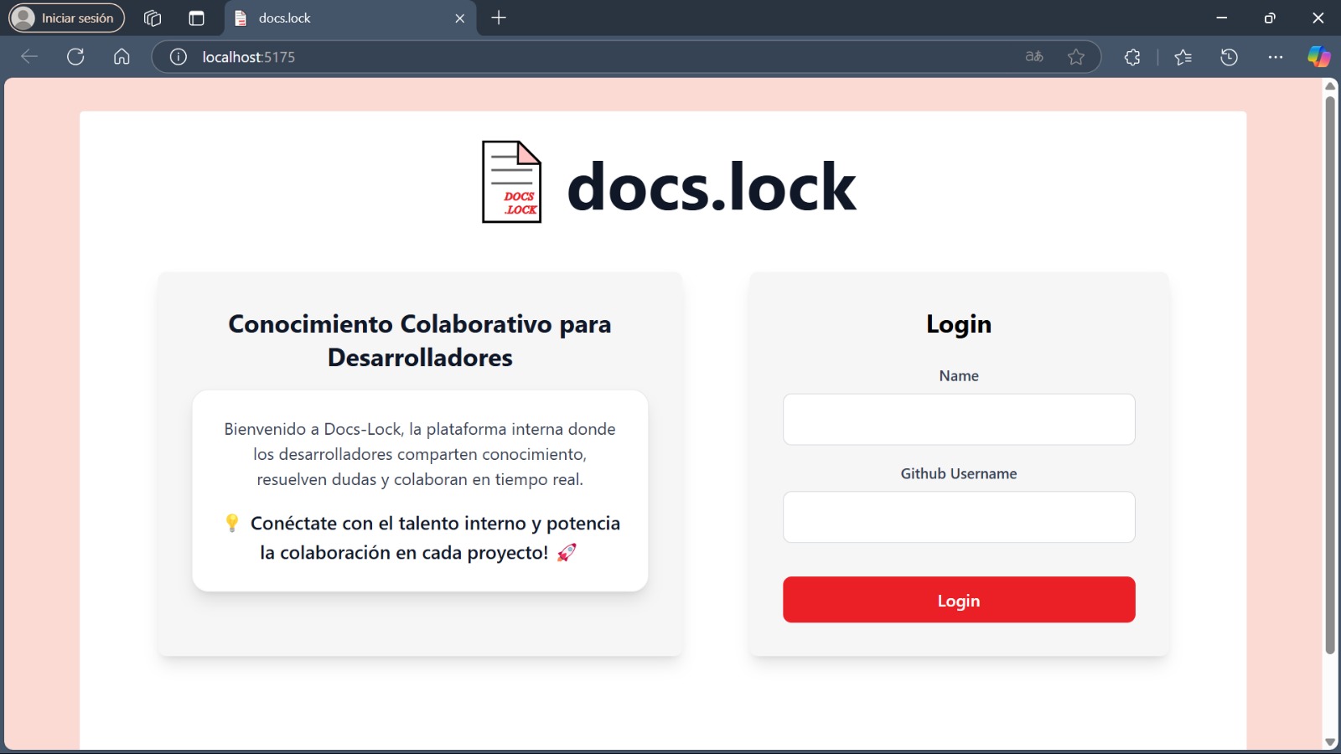Click the Login heading
The image size is (1341, 754).
click(x=959, y=323)
